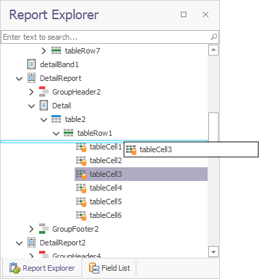Click the tableCell5 cell icon

[81, 202]
